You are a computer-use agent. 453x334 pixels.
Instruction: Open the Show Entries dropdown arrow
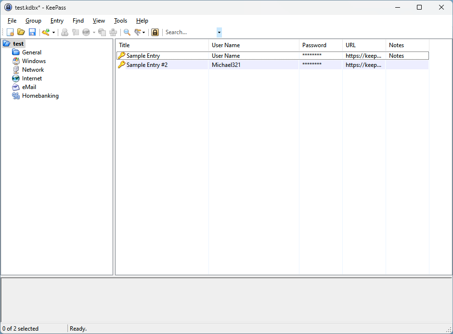(x=143, y=32)
